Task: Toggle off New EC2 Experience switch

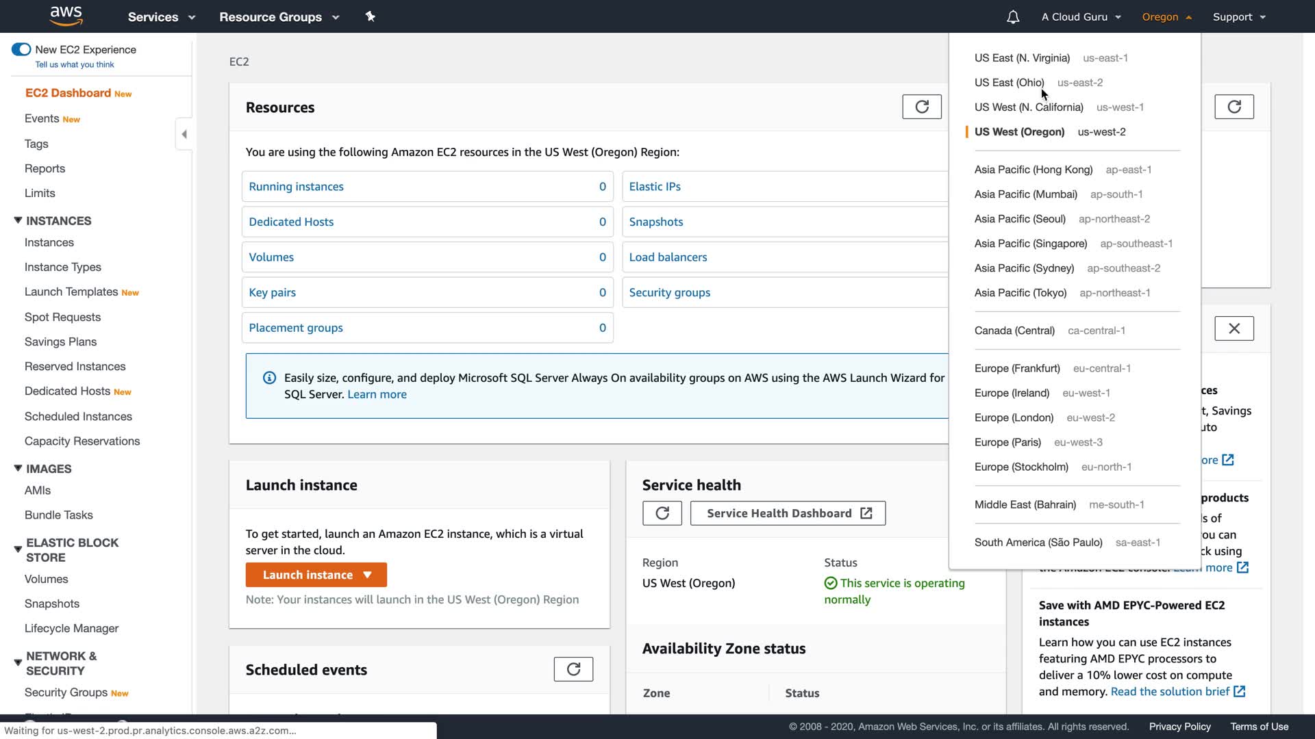Action: 21,49
